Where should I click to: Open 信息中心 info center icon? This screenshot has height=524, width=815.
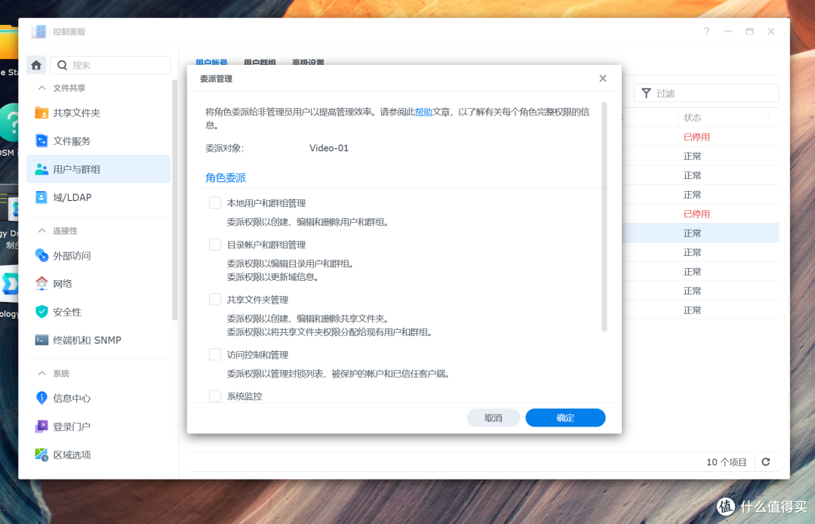point(42,398)
